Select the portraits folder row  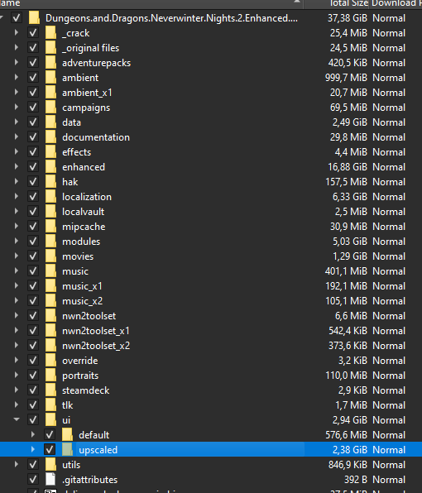pyautogui.click(x=211, y=376)
